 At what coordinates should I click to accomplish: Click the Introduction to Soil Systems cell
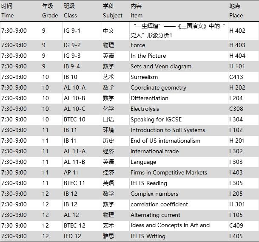(168, 130)
